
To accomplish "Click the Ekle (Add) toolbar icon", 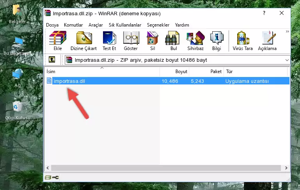I will (58, 41).
